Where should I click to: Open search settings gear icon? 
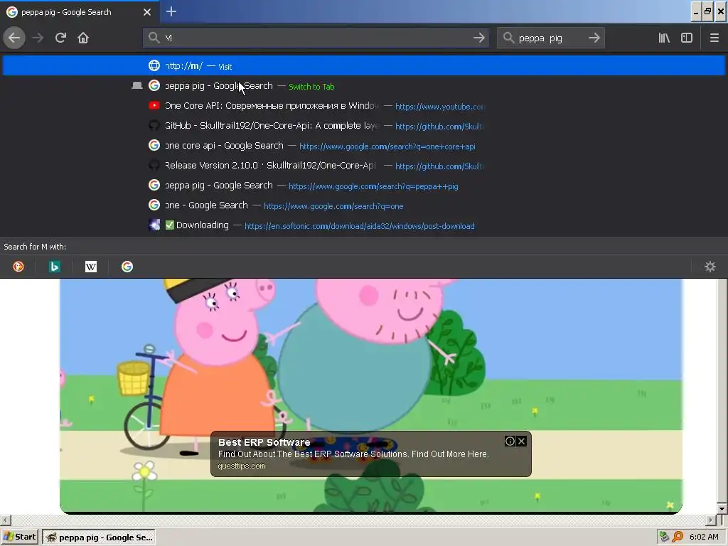pos(710,267)
